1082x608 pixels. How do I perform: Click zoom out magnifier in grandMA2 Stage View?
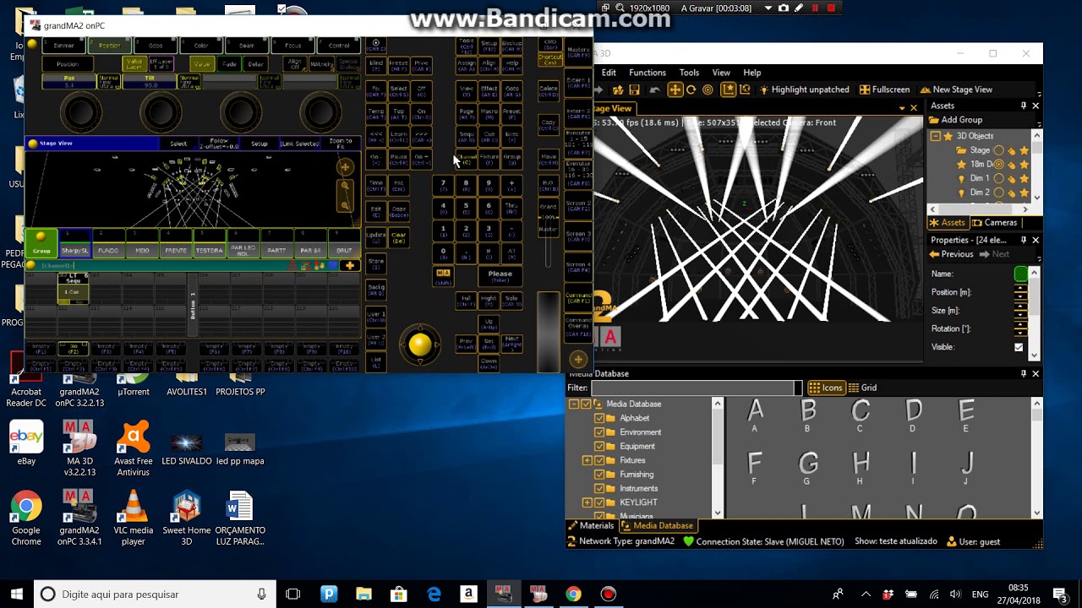(345, 205)
